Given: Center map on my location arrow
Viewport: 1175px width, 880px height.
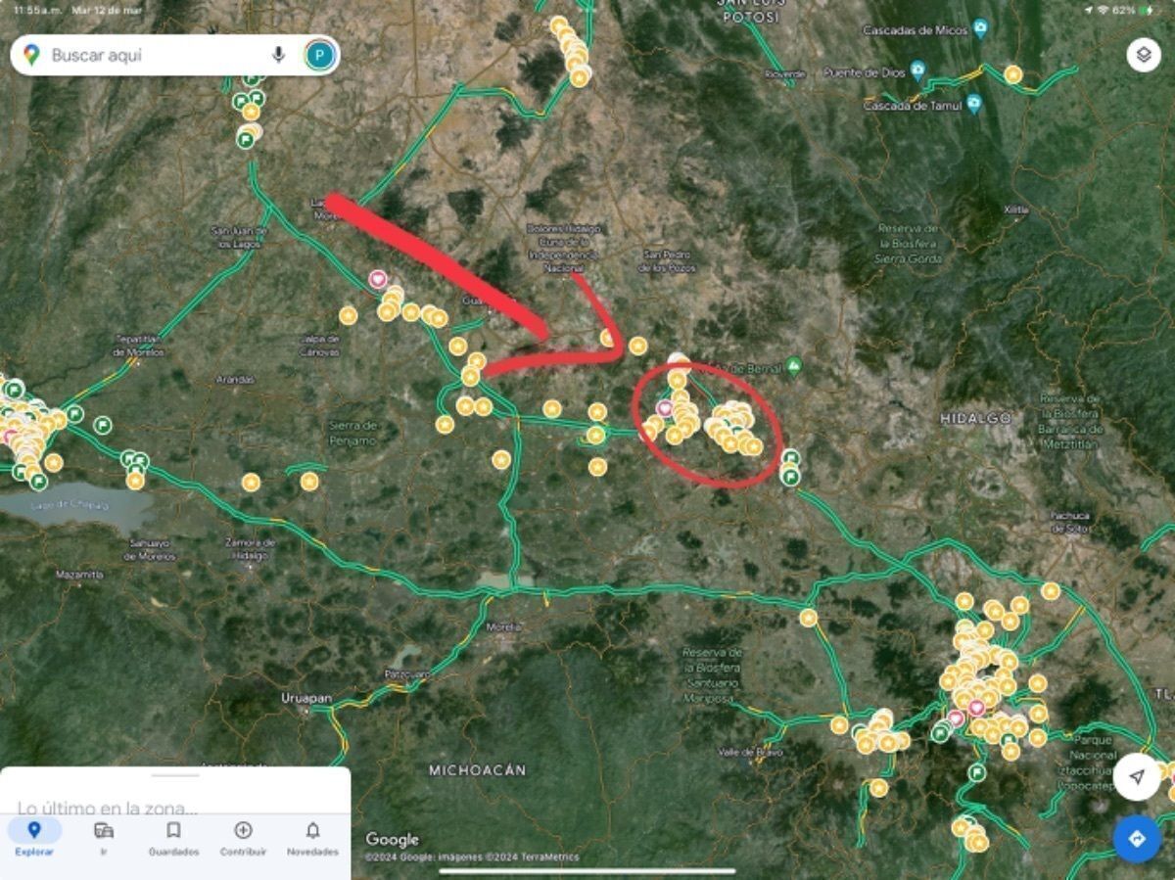Looking at the screenshot, I should [x=1136, y=777].
